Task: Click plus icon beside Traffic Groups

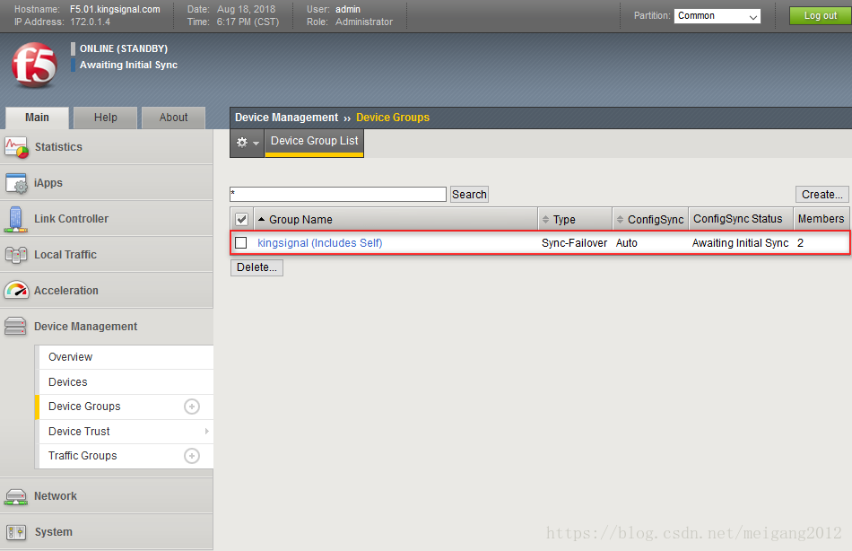Action: point(192,456)
